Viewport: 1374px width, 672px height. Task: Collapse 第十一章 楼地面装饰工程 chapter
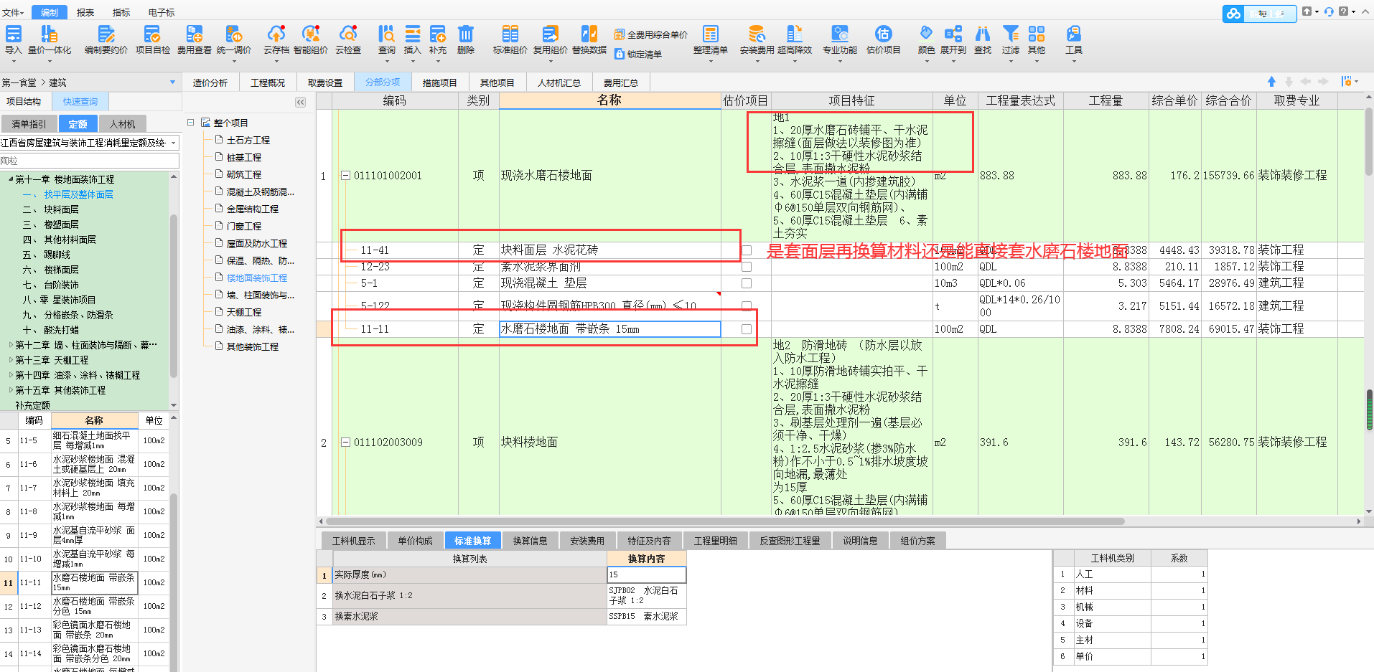pos(11,179)
